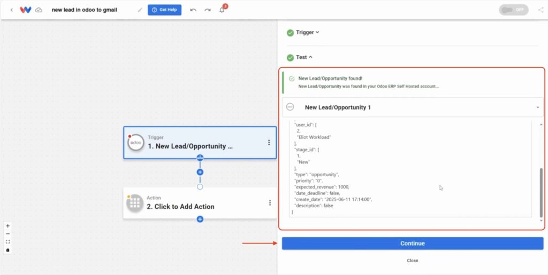Viewport: 548px width, 275px height.
Task: Click the "expected_revenue": 1000 line
Action: 322,187
